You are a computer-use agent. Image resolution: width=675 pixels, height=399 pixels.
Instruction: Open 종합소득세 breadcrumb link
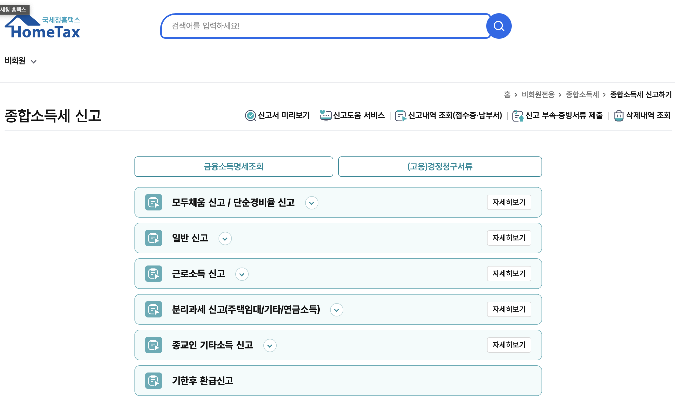[582, 95]
